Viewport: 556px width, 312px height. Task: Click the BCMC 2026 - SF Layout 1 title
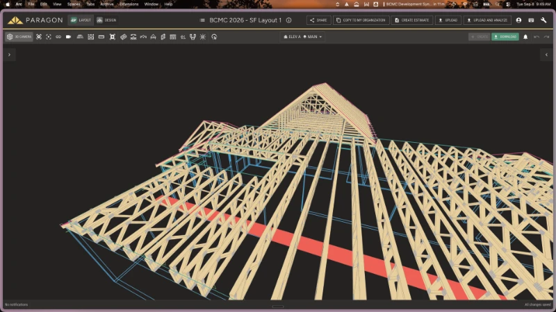click(x=245, y=20)
